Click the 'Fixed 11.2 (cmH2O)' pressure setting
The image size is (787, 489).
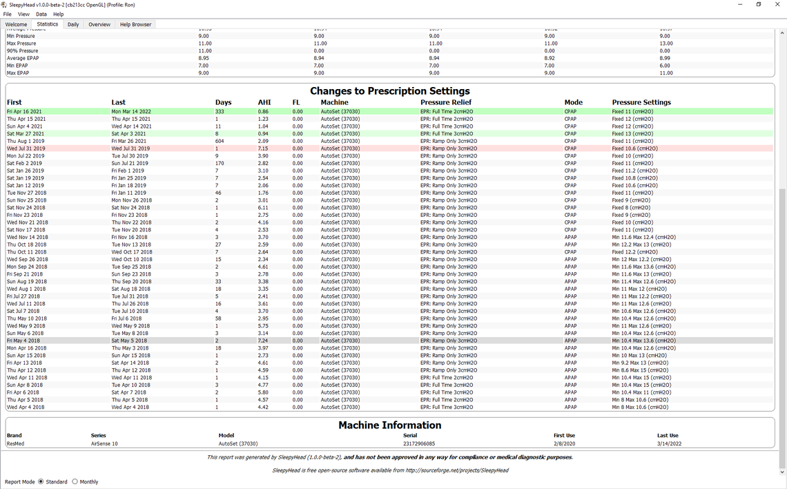click(x=635, y=171)
